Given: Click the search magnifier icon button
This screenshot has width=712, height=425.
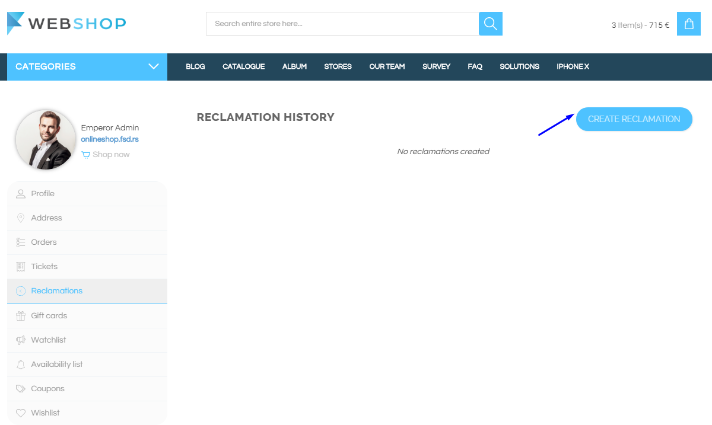Looking at the screenshot, I should (490, 24).
